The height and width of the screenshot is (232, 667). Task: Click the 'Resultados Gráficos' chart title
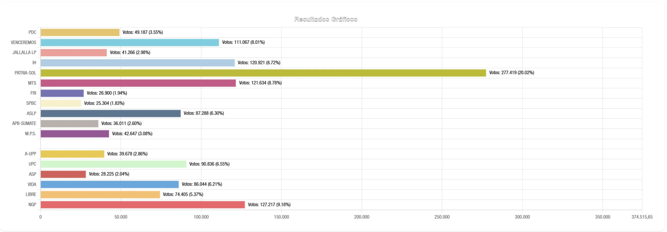click(x=326, y=19)
